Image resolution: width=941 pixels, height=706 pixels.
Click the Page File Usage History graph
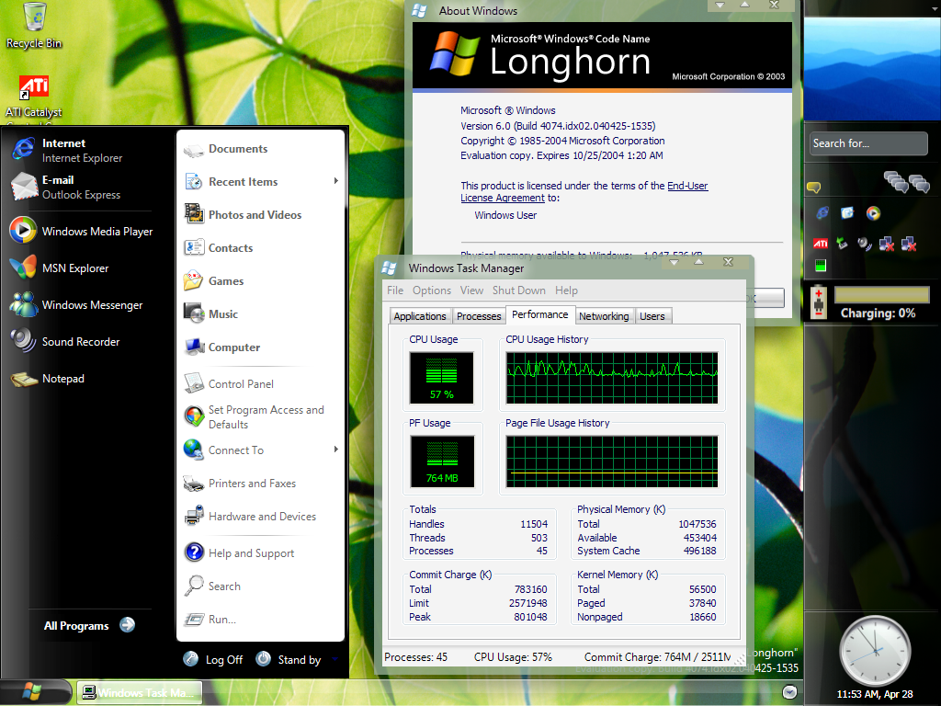coord(611,461)
